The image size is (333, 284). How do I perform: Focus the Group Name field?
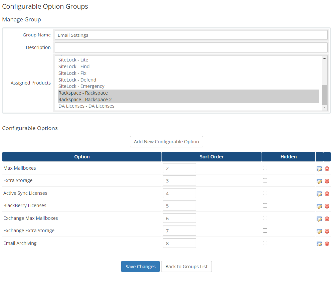191,35
